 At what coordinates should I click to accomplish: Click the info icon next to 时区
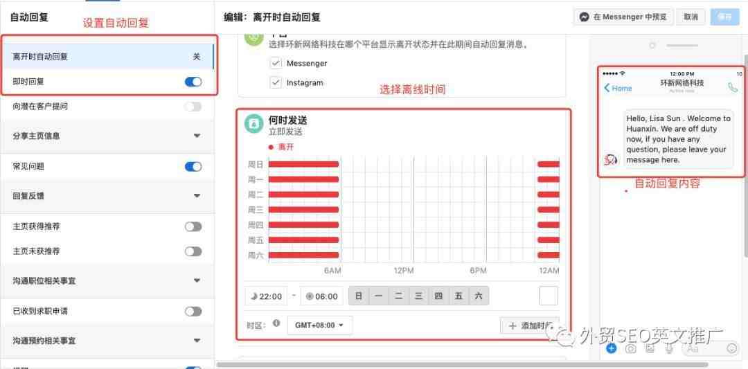tap(276, 323)
